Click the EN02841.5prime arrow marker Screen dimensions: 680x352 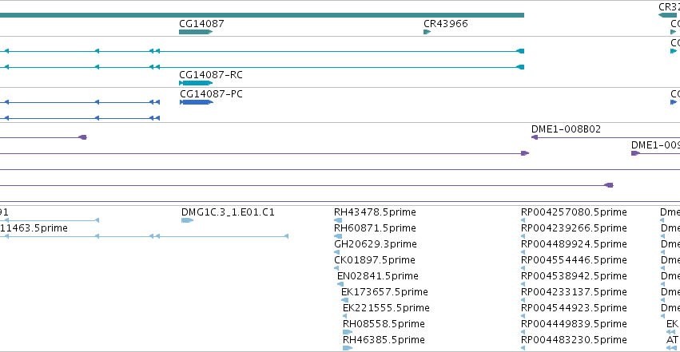pos(340,284)
